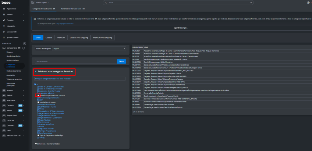Toggle Selecionar / Desmarcar todos checkbox

[x=36, y=144]
